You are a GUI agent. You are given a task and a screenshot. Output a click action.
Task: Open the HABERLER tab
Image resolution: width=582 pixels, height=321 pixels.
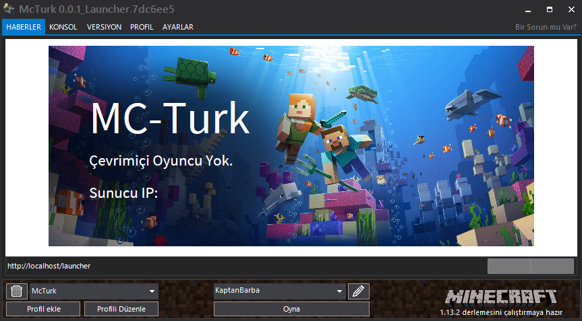(24, 27)
